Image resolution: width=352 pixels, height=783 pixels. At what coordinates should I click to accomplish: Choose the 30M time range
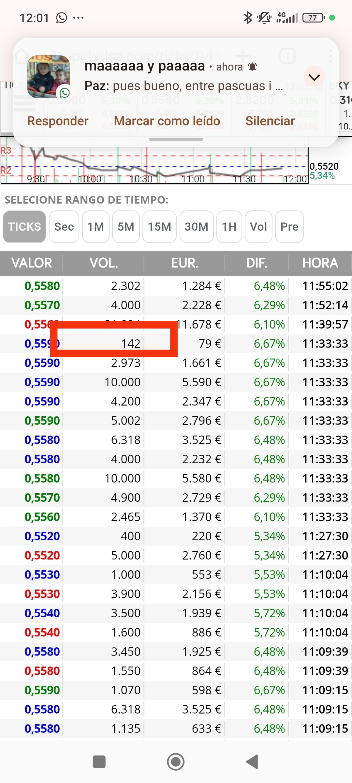click(x=197, y=227)
